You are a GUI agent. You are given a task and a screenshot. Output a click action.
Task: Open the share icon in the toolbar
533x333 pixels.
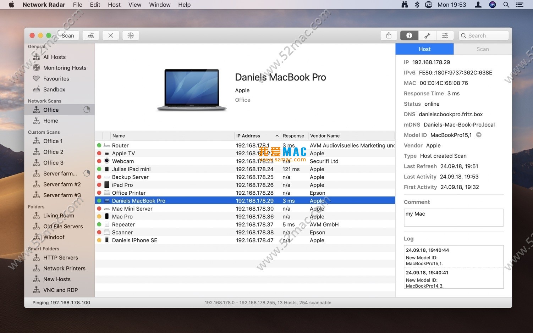click(389, 35)
